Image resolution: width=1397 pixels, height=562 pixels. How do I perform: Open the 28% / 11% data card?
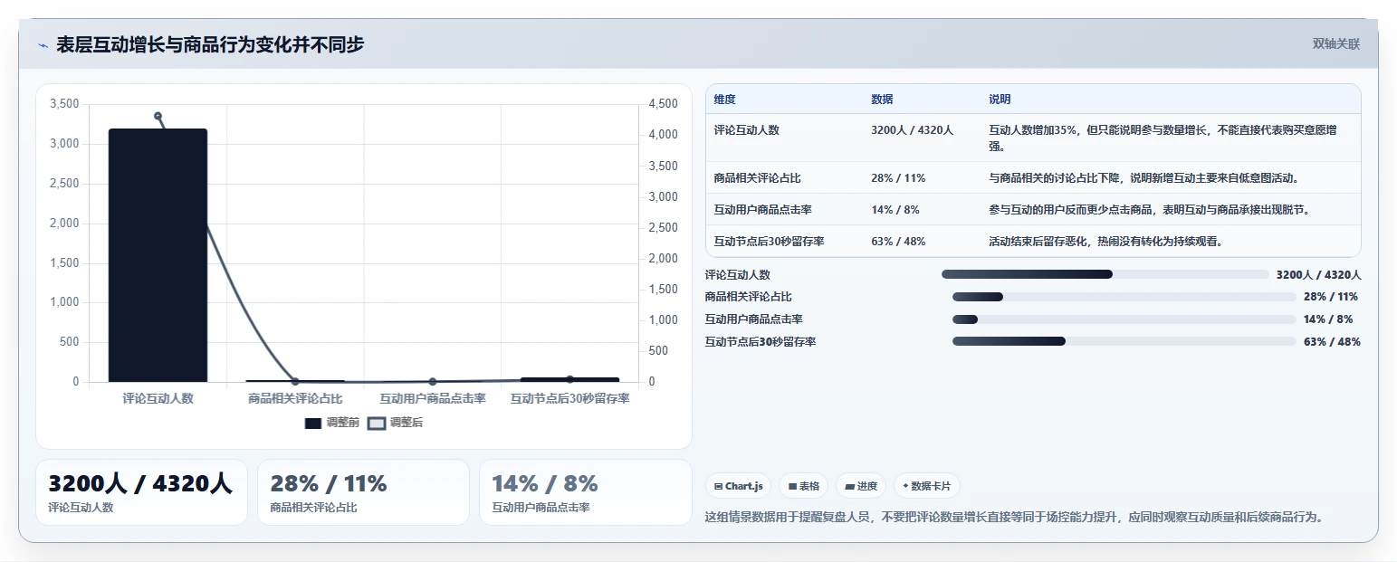(x=363, y=492)
